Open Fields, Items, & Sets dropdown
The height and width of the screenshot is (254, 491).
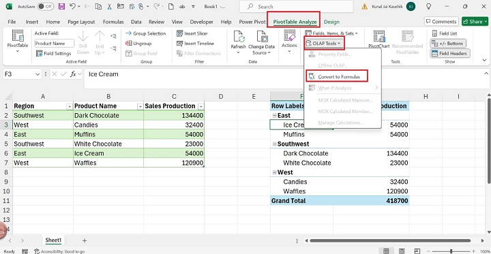coord(331,33)
